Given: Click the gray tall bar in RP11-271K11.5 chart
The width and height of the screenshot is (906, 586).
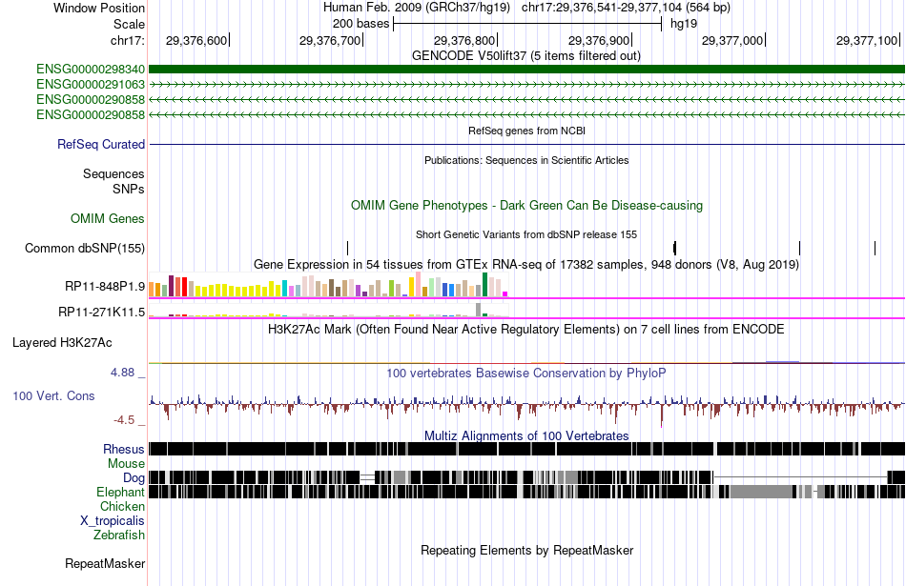Looking at the screenshot, I should (478, 310).
